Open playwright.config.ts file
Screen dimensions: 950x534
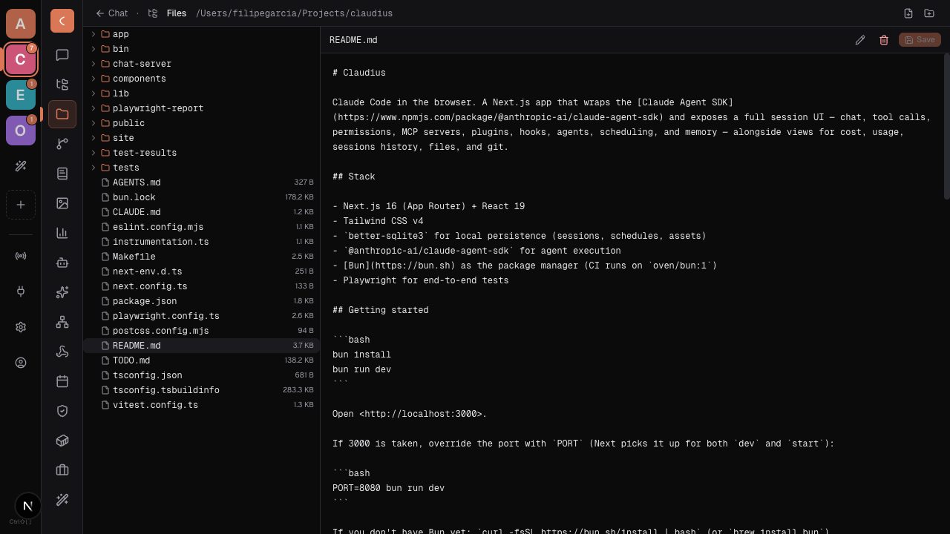point(202,316)
